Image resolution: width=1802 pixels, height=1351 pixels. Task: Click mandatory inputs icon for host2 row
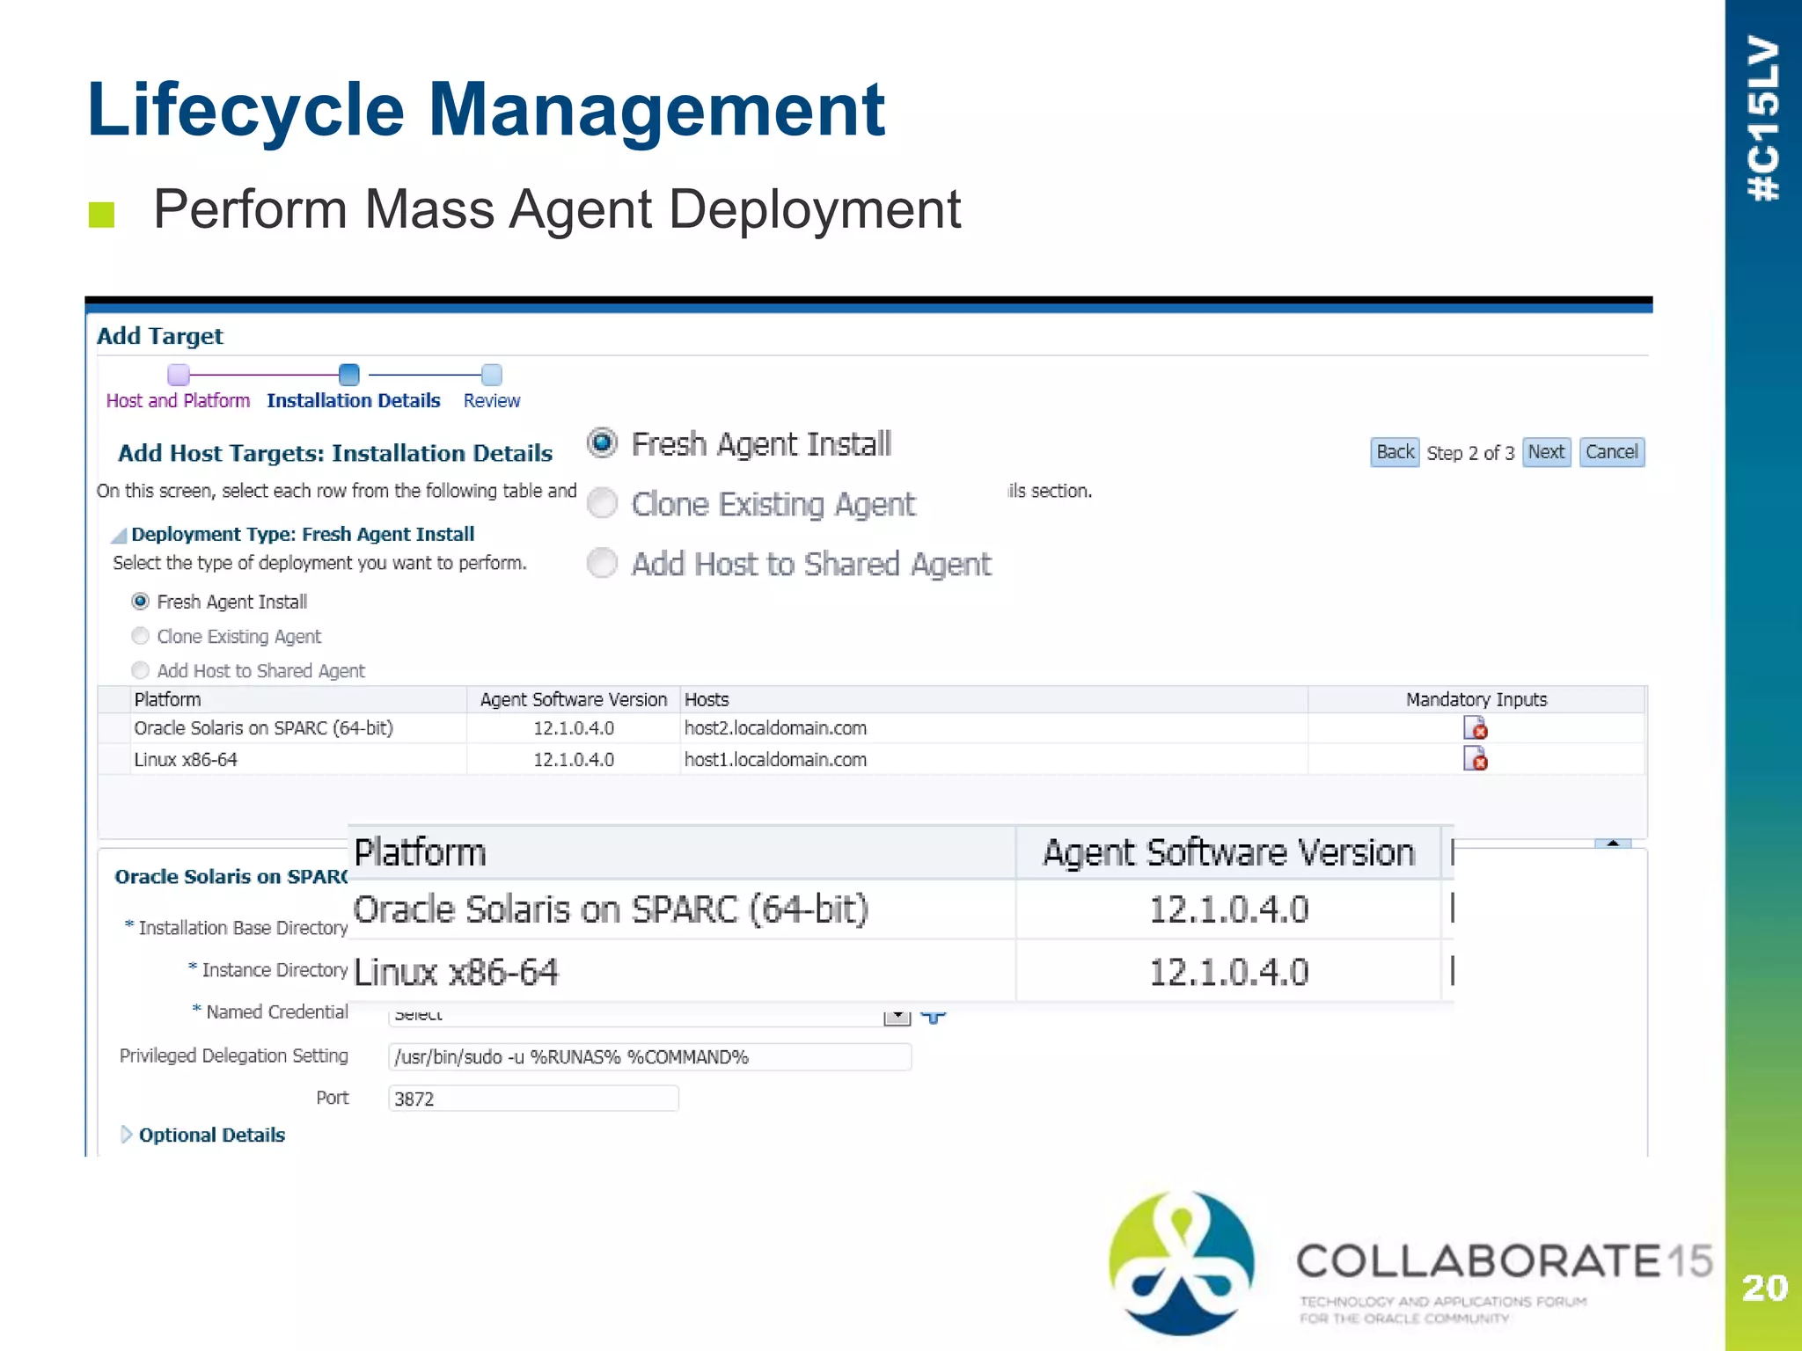1476,728
